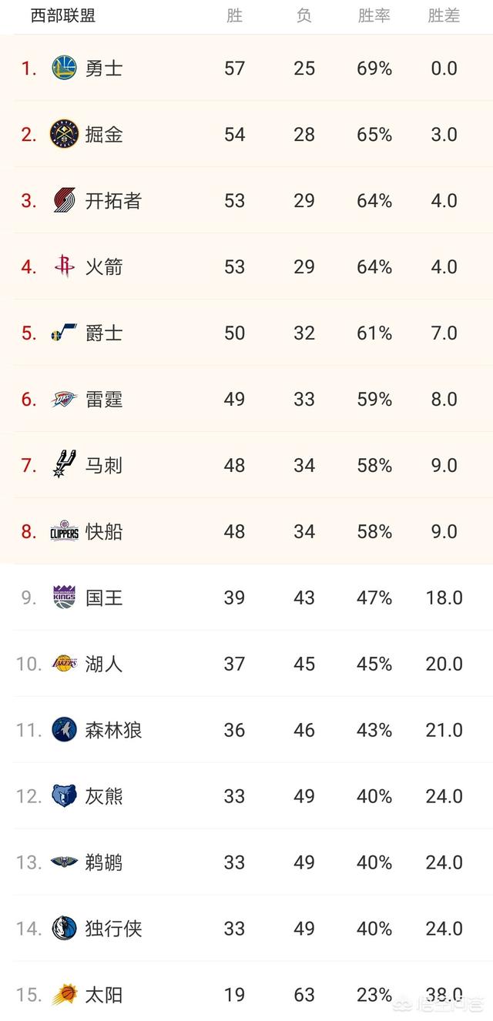Tap the Trail Blazers logo icon
Screen dimensions: 493x1021
[64, 201]
